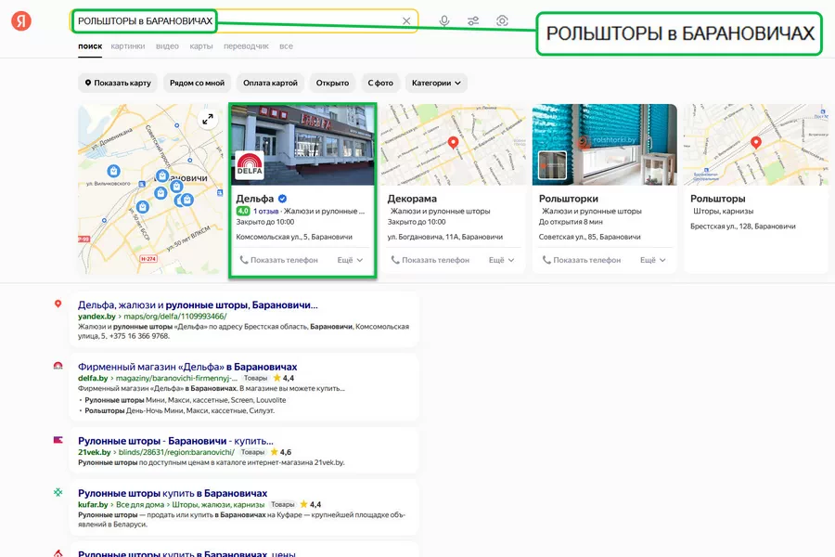Screen dimensions: 835x557
Task: Click the search input field
Action: (x=244, y=20)
